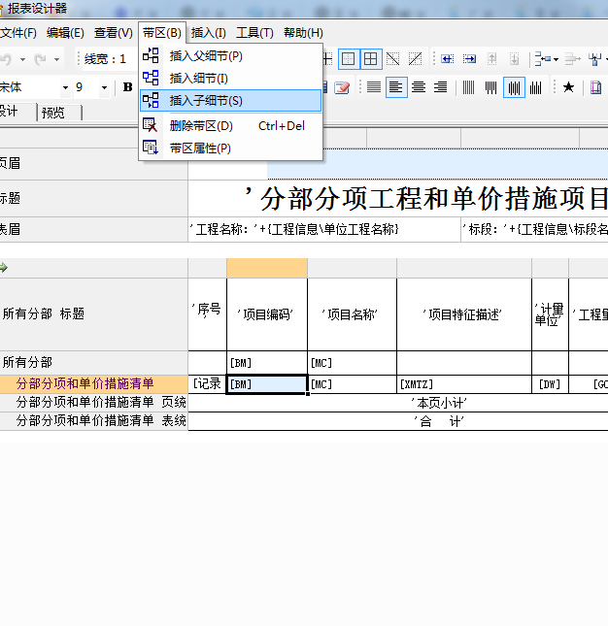Viewport: 608px width, 626px height.
Task: Click the grayed split band icon
Action: (572, 59)
